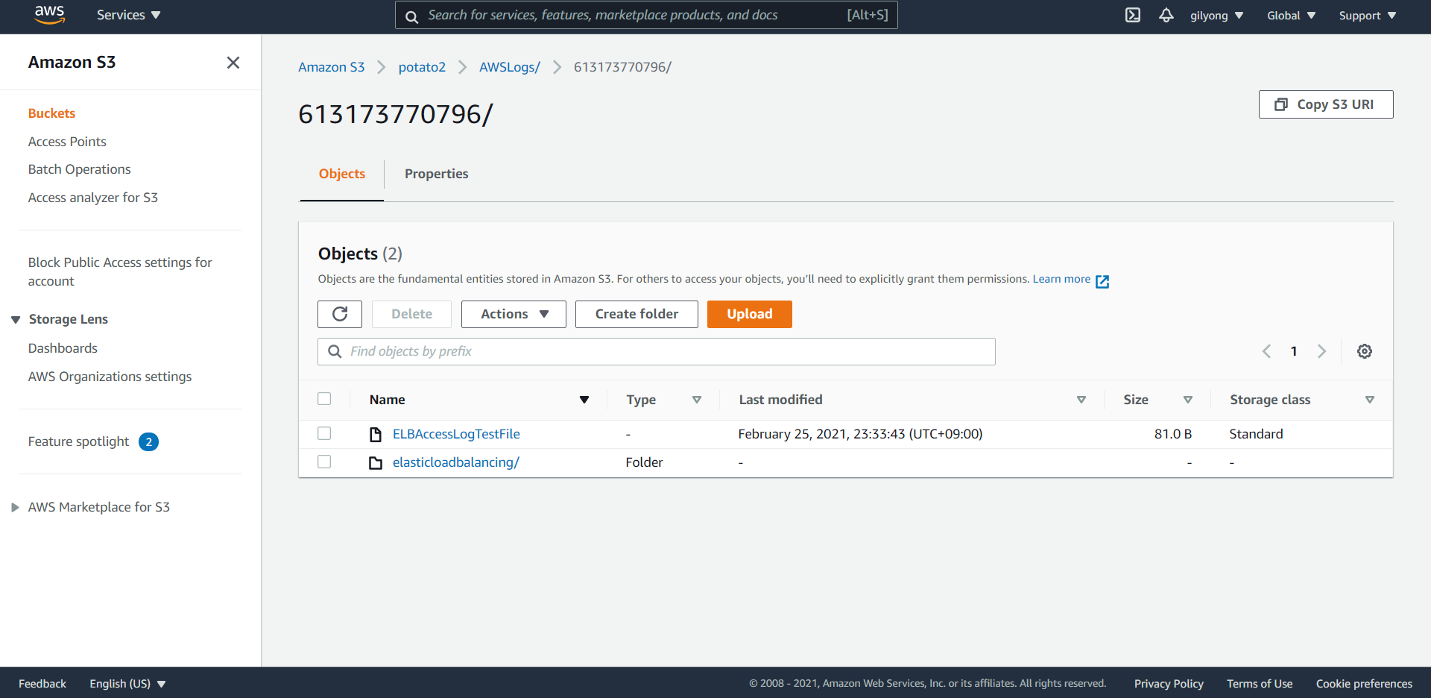
Task: Click the ELBAccessLogTestFile file icon
Action: [x=376, y=434]
